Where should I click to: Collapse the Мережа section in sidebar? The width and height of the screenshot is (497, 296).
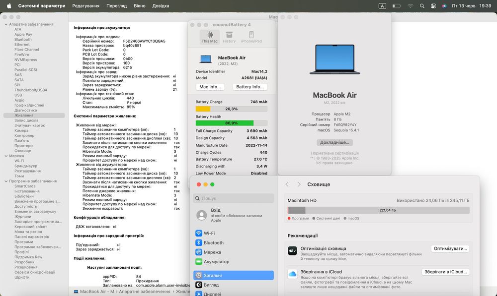pyautogui.click(x=6, y=156)
